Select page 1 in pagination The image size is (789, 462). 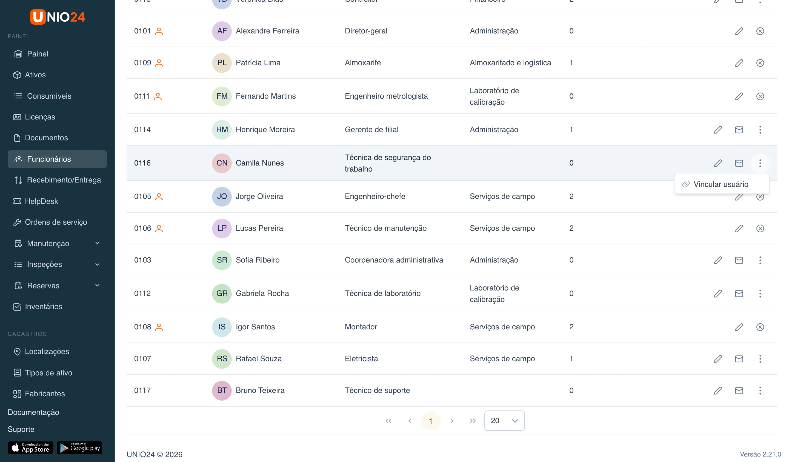click(430, 421)
